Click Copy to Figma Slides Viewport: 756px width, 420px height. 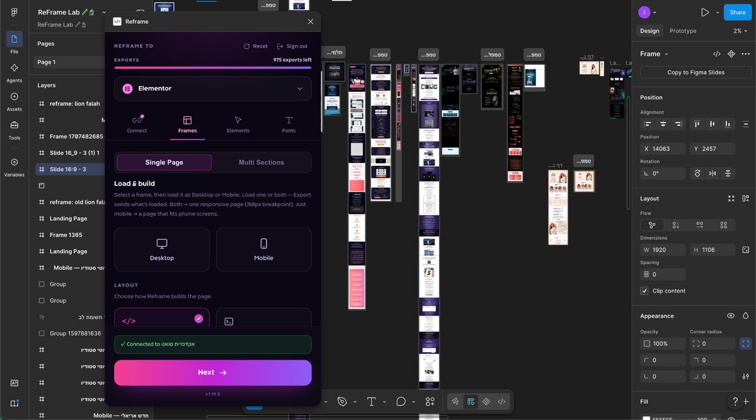tap(696, 72)
